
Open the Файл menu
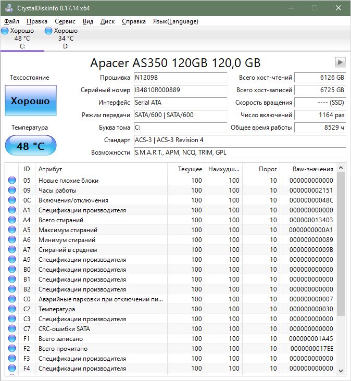coord(11,21)
